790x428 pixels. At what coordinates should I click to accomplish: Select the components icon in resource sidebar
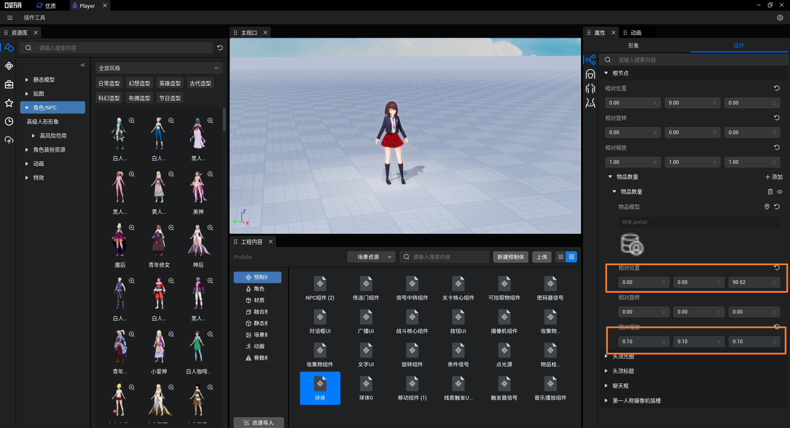(9, 66)
